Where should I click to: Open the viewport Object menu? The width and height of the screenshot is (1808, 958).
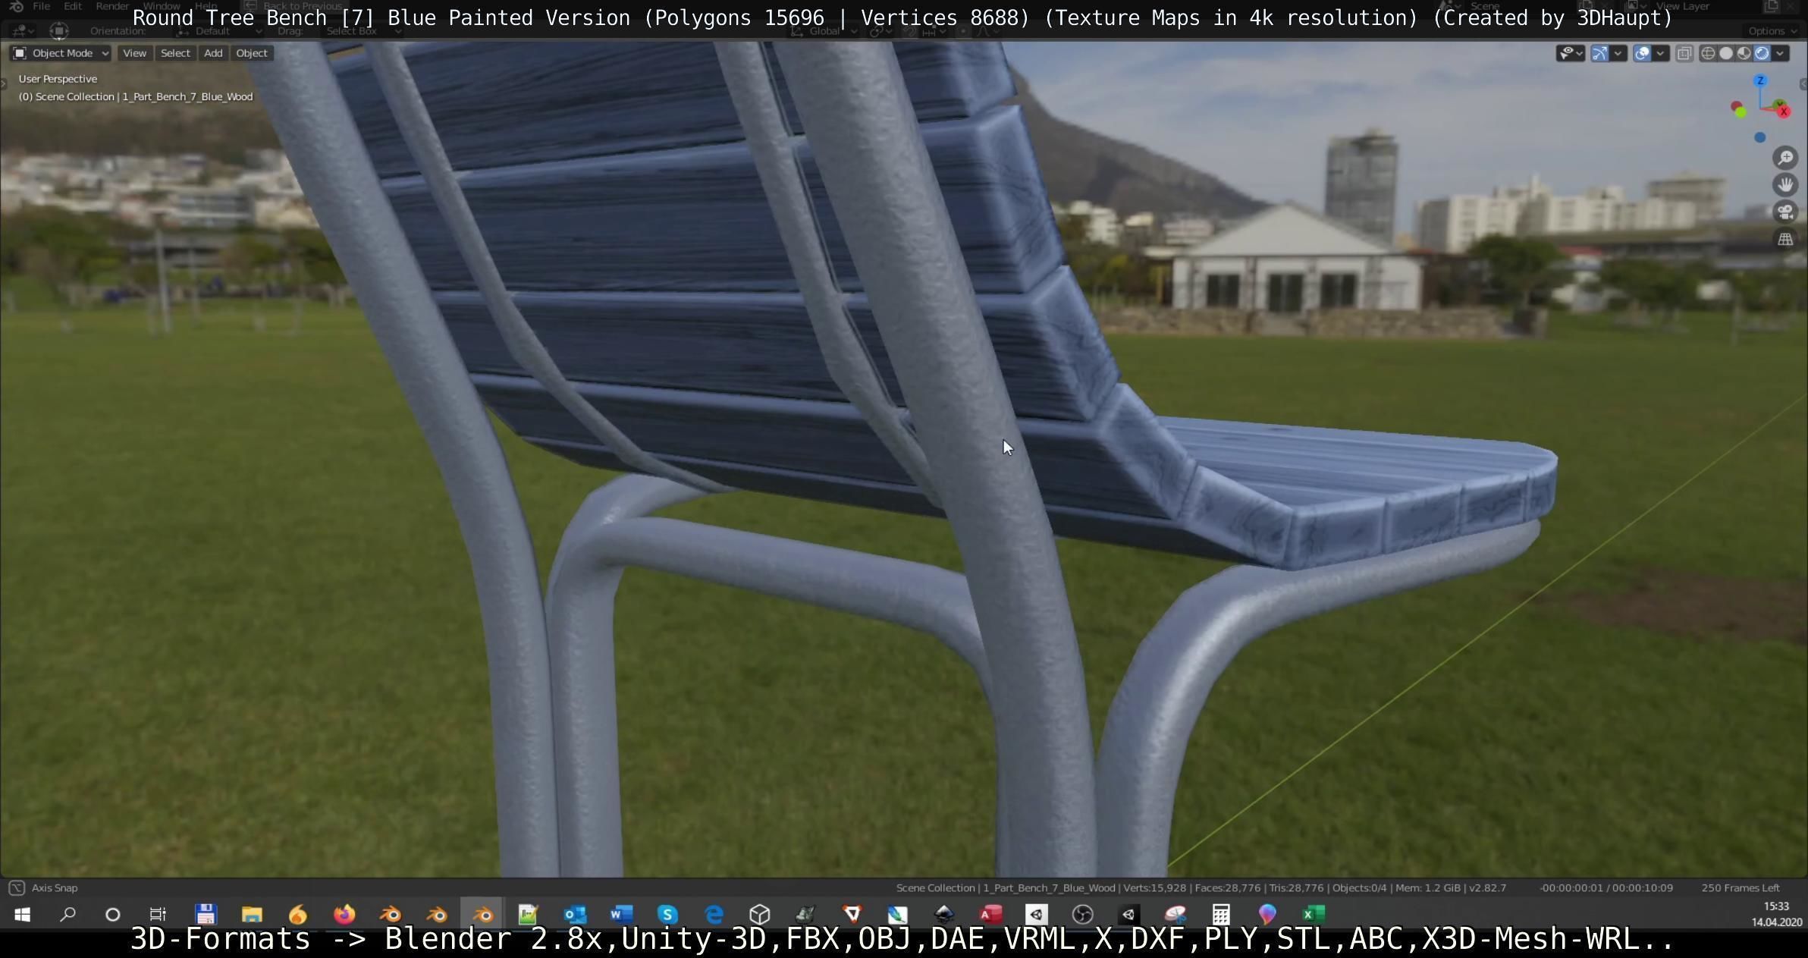(252, 53)
